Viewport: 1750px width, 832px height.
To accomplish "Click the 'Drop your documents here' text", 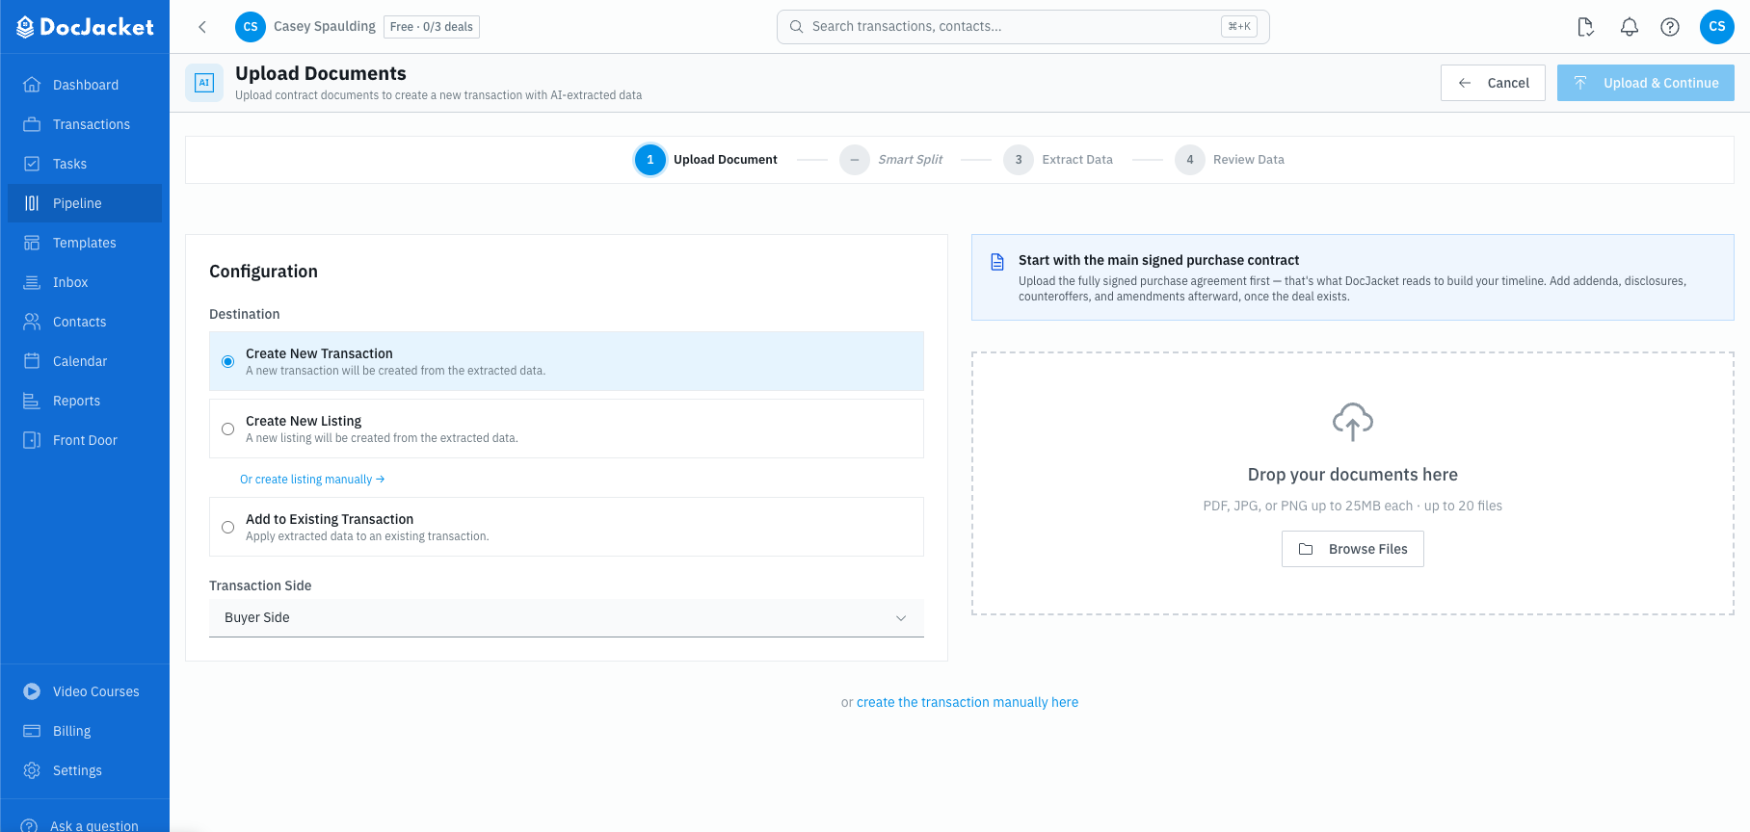I will (x=1353, y=475).
